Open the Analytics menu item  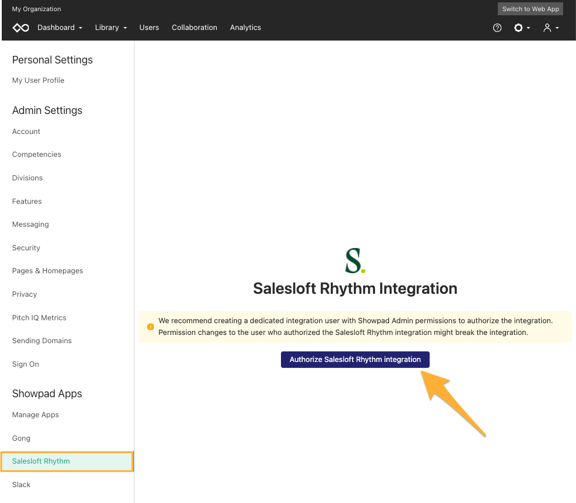click(246, 28)
